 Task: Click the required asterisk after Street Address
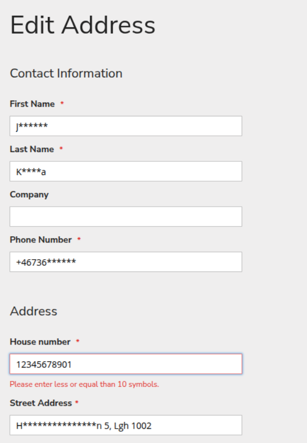77,403
